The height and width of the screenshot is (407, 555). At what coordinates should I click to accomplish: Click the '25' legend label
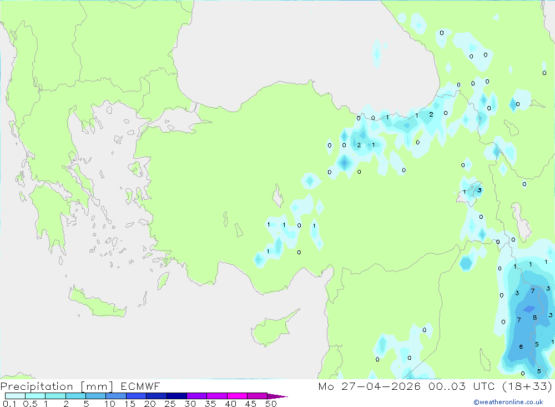click(x=170, y=404)
